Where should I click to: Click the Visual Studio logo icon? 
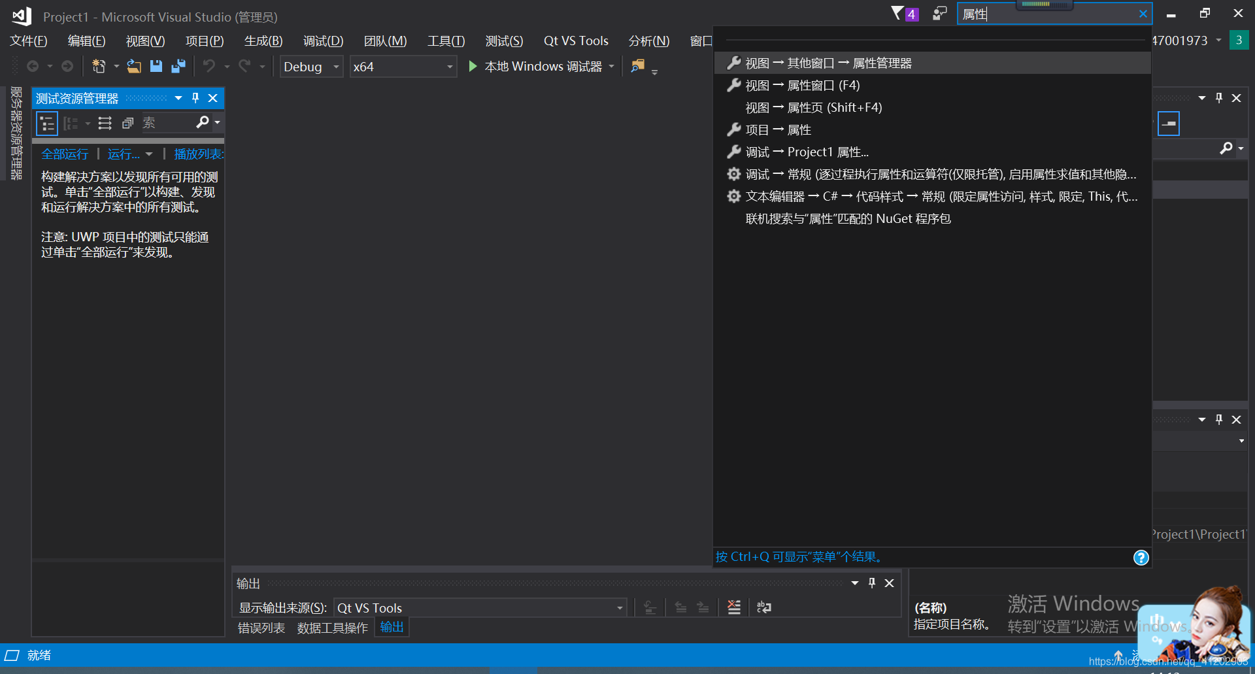point(22,16)
